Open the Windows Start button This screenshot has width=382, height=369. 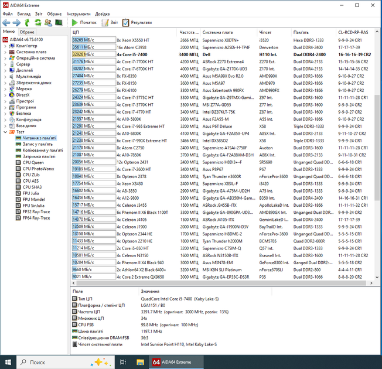pos(8,363)
